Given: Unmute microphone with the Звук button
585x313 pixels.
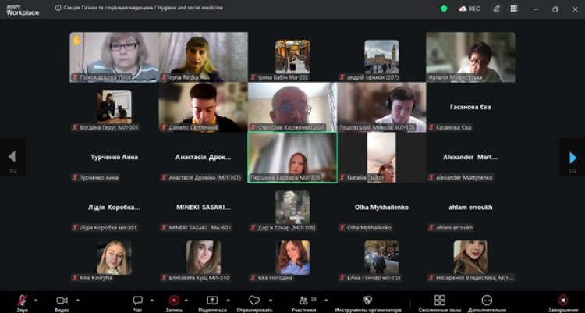Looking at the screenshot, I should (x=23, y=301).
